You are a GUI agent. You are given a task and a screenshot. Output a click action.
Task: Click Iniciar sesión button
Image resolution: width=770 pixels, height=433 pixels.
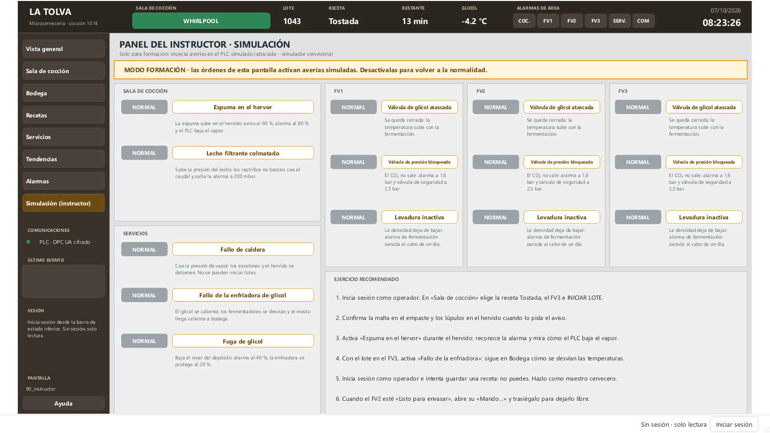(734, 424)
